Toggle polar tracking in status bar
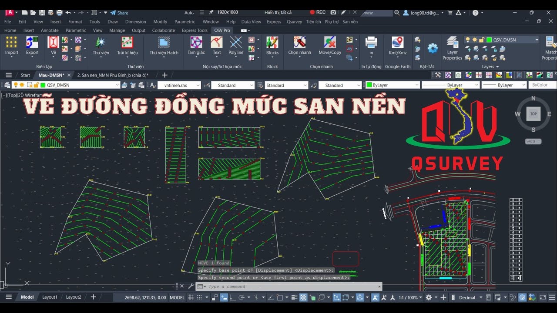The height and width of the screenshot is (313, 557). [241, 297]
